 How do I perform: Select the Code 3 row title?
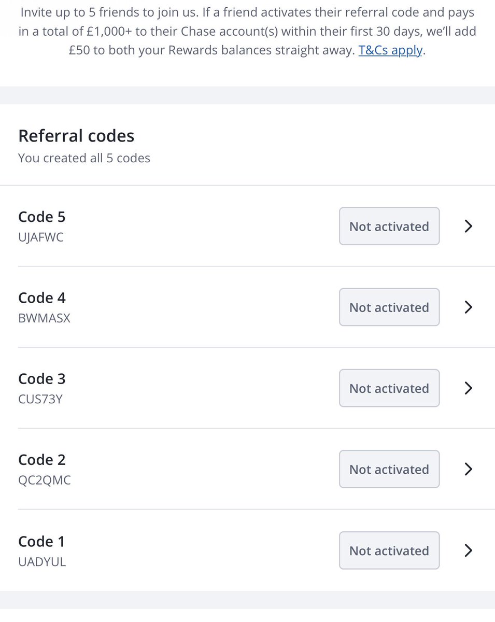point(42,379)
